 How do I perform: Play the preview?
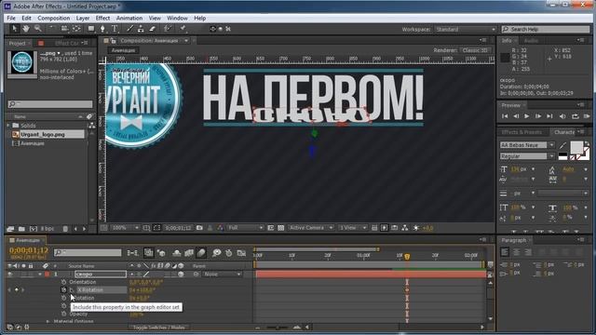527,116
